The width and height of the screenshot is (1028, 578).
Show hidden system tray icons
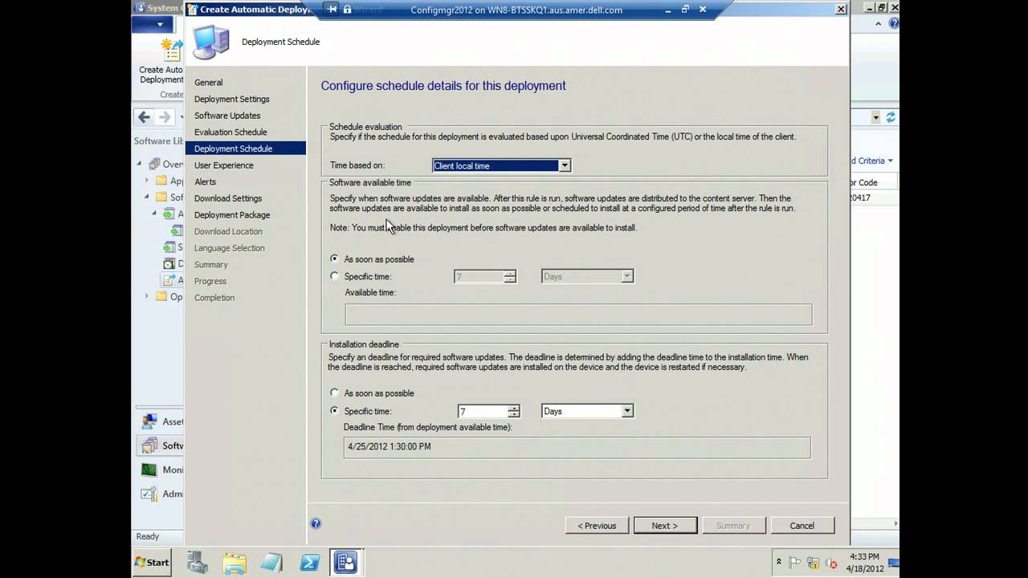(778, 562)
